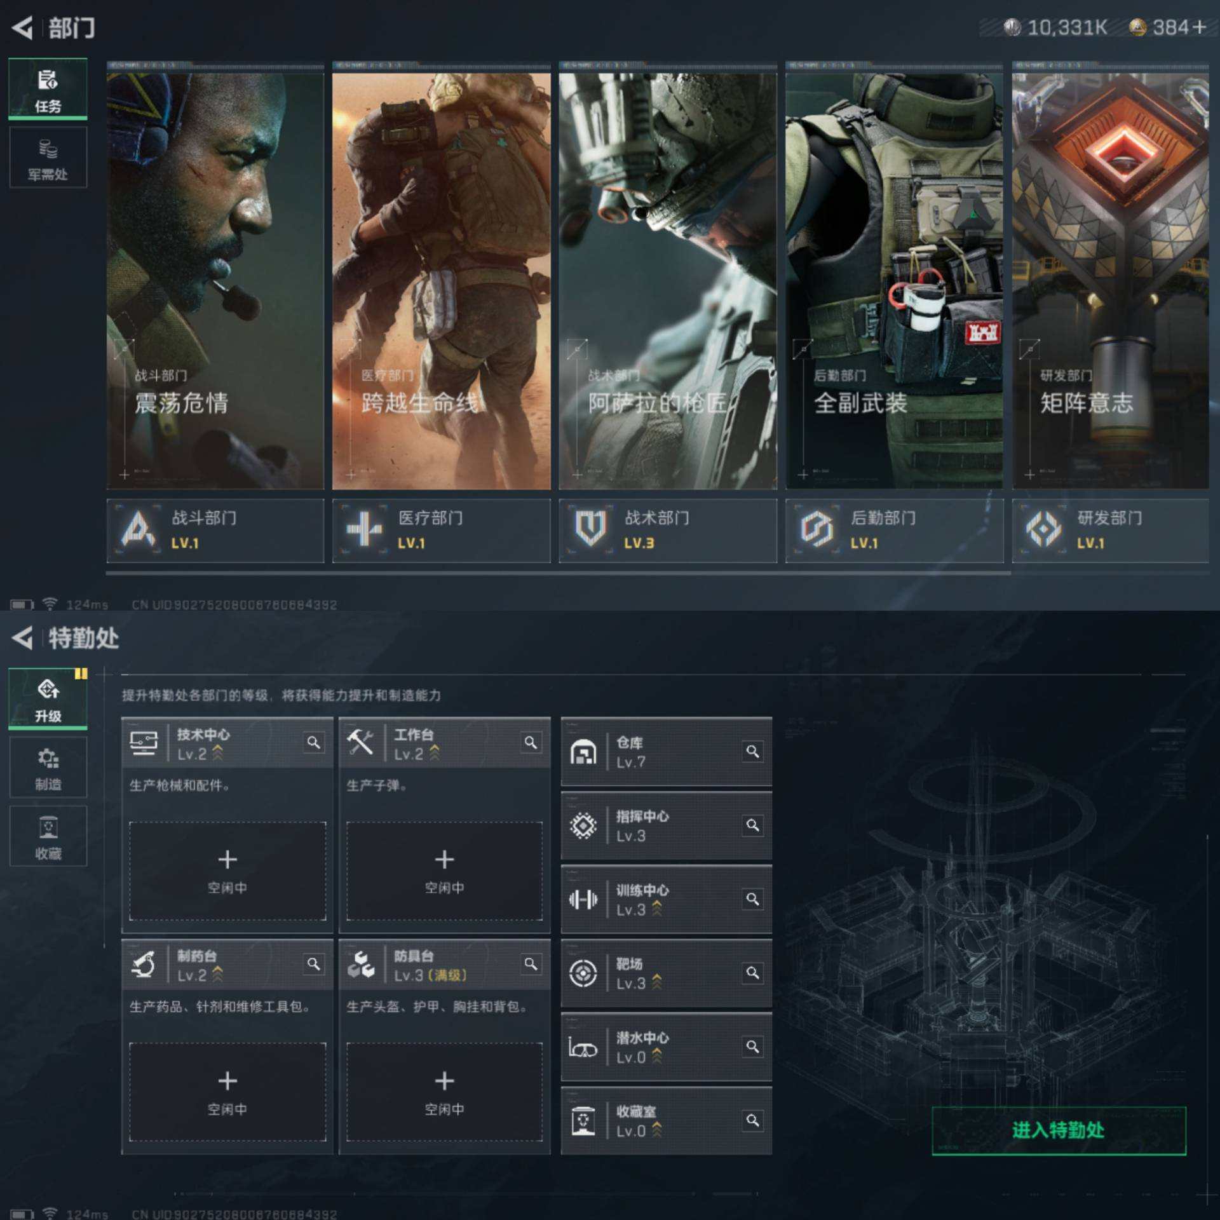Click magnifier icon on 防具台 panel
Viewport: 1220px width, 1220px height.
pos(531,964)
